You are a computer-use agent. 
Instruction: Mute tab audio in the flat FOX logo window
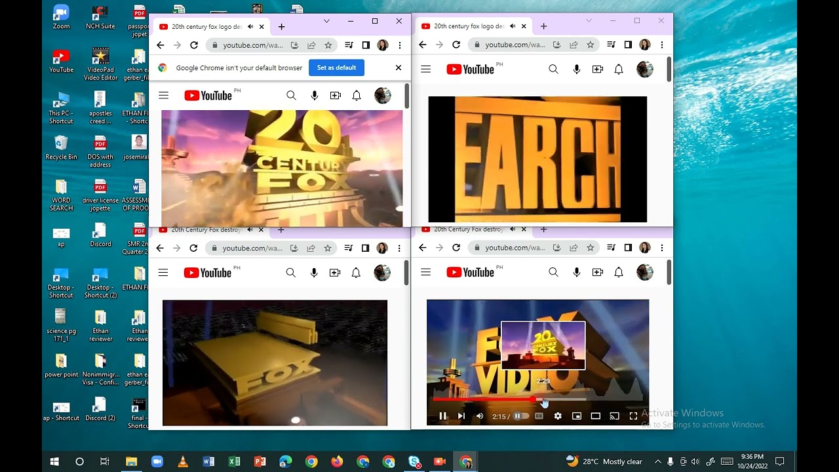[250, 230]
